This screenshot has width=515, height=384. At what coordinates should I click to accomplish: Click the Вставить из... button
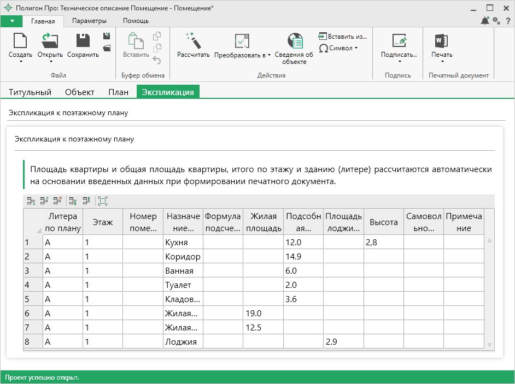343,37
